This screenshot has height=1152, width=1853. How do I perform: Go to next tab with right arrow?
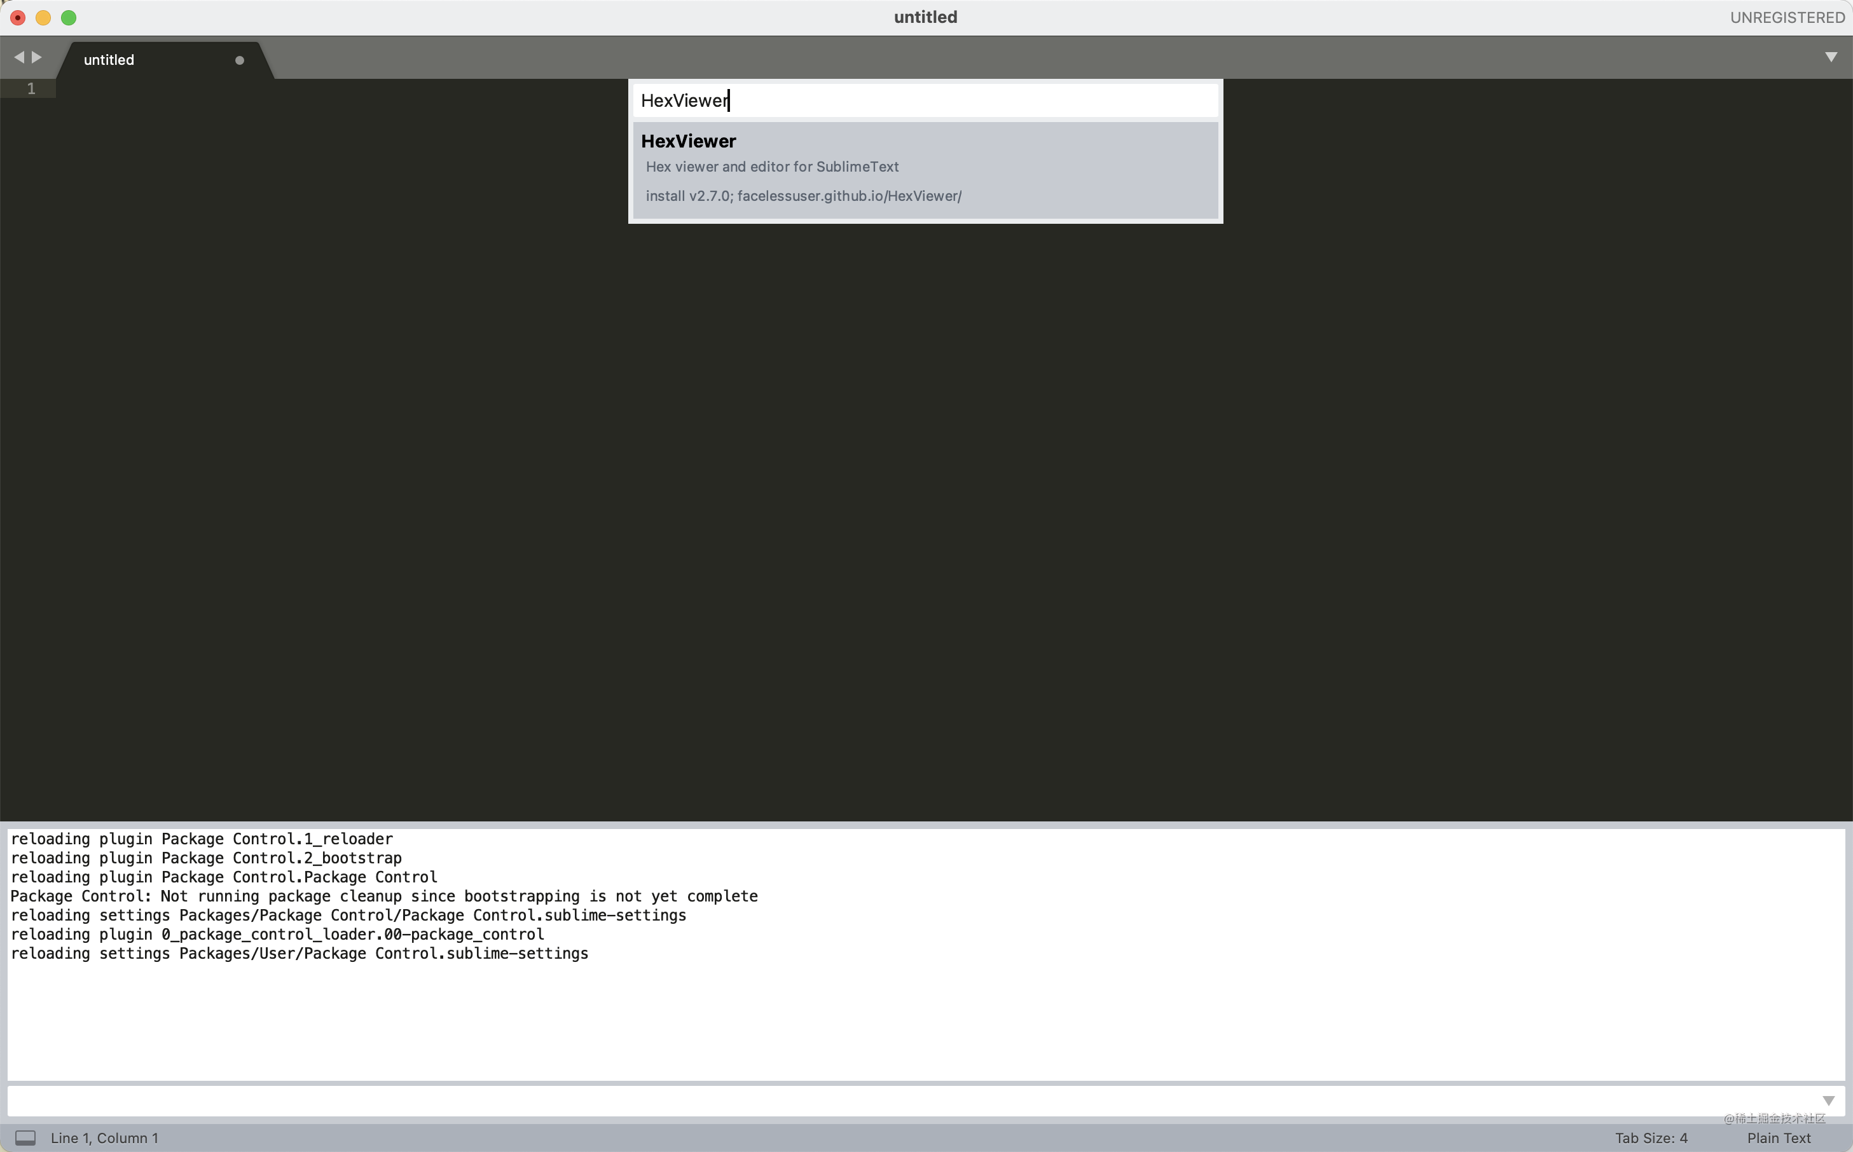tap(36, 57)
